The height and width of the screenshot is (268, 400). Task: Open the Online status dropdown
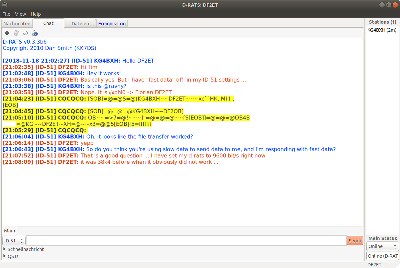tap(382, 246)
